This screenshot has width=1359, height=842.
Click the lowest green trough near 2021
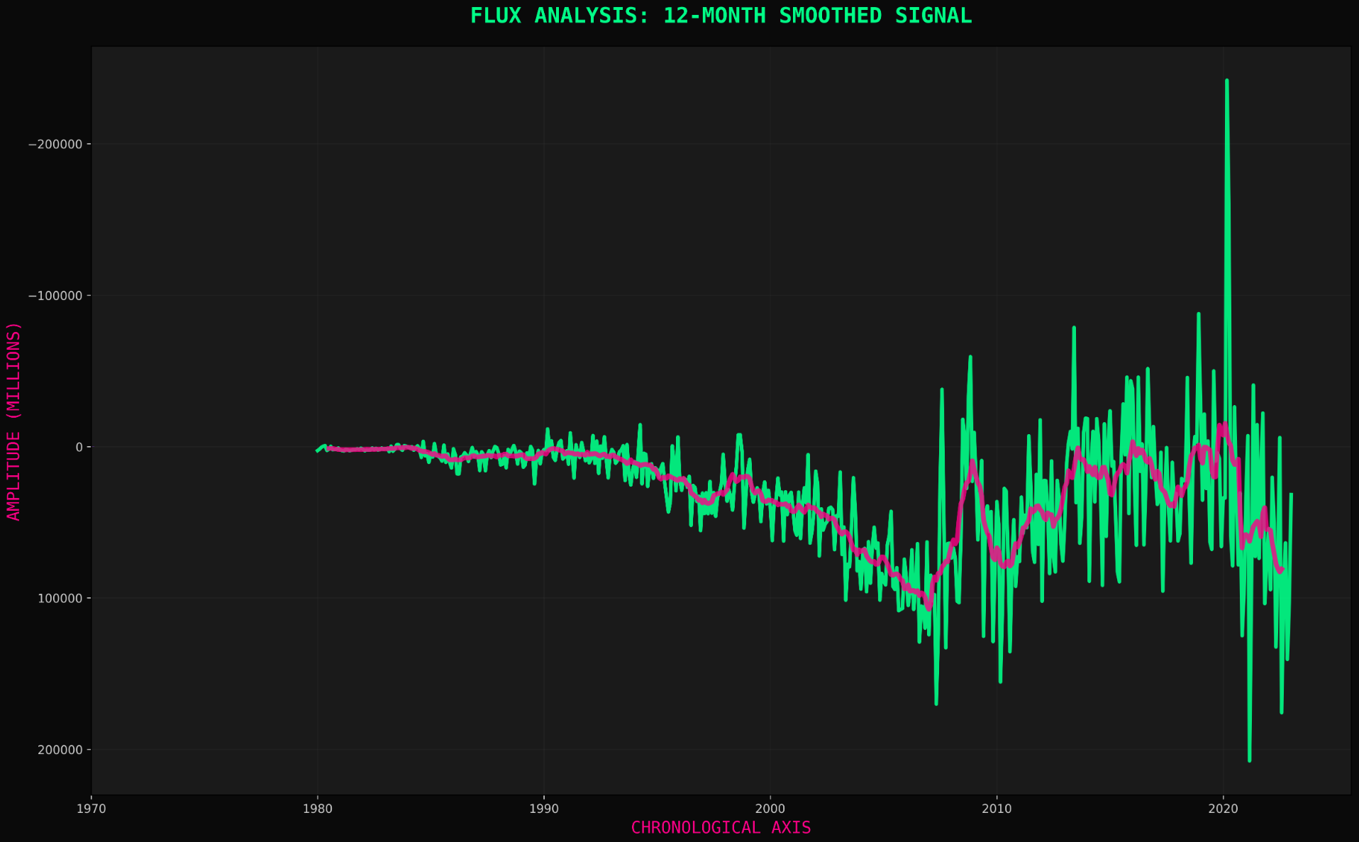(1249, 760)
